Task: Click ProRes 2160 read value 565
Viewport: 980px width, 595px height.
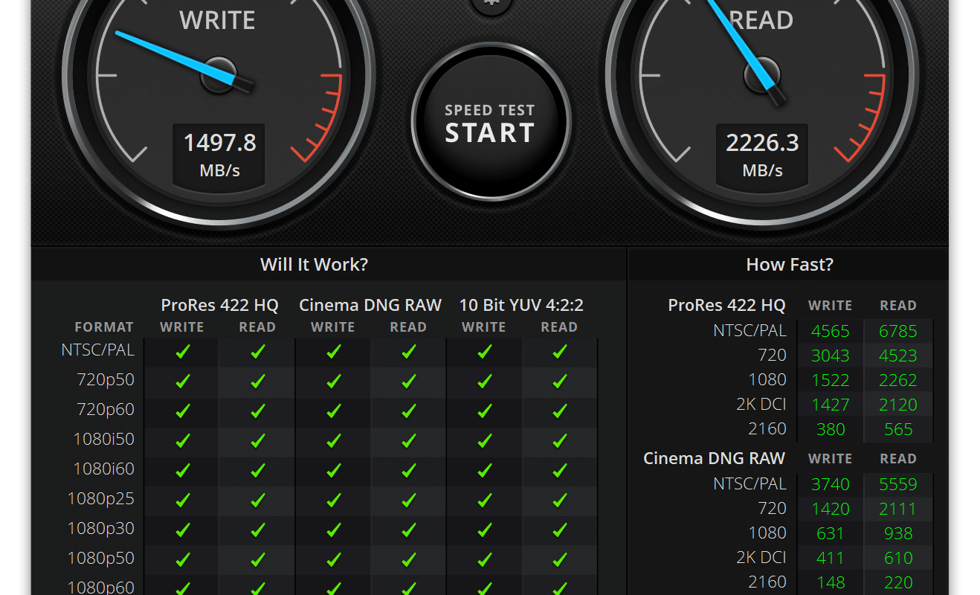Action: [898, 429]
